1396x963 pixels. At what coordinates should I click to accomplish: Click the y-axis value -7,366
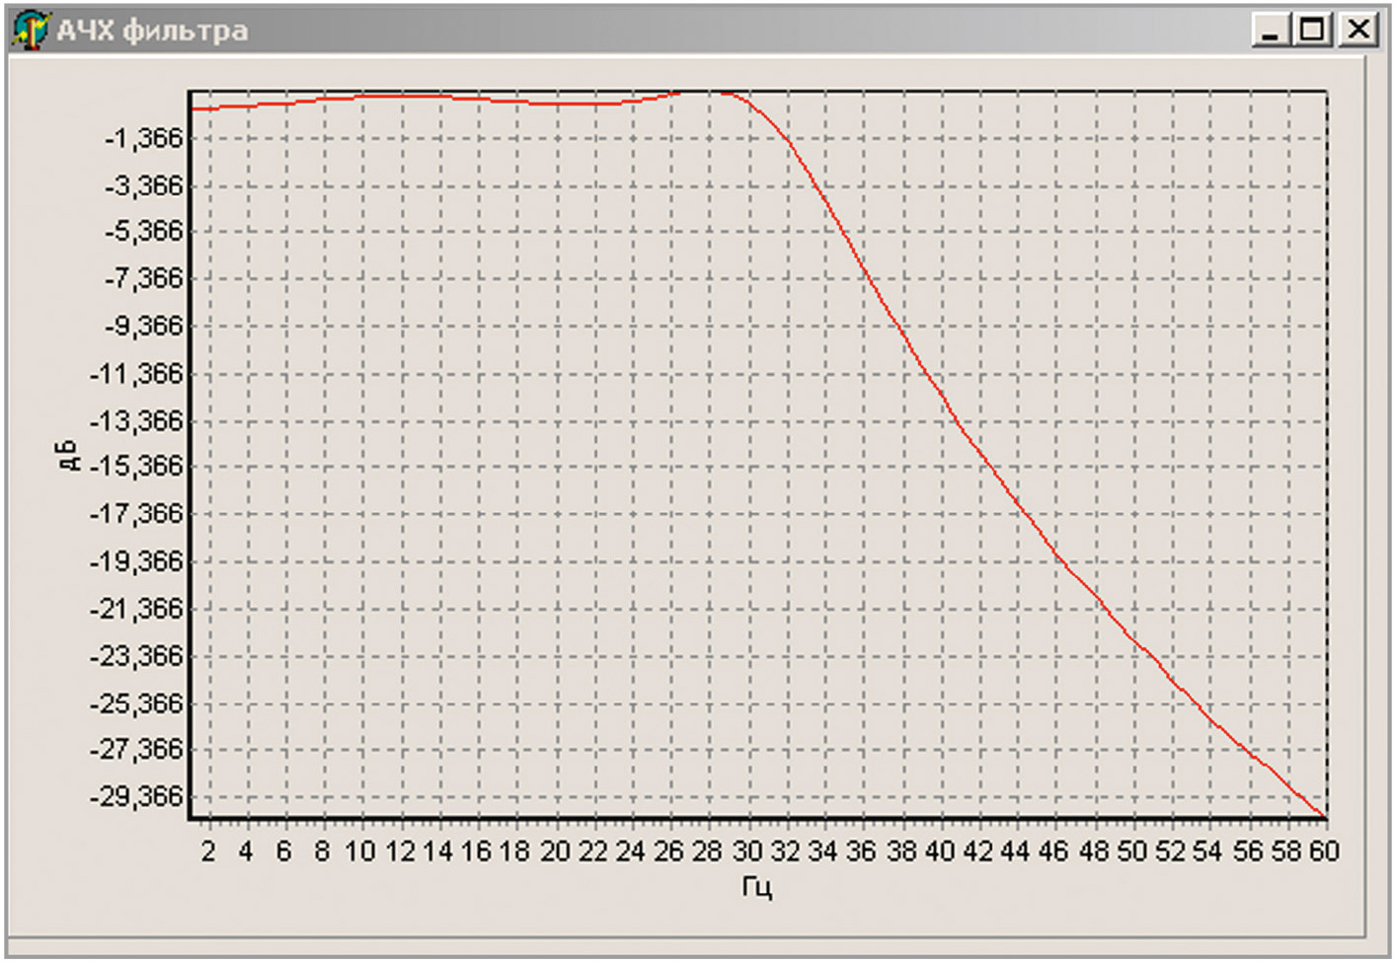pos(144,278)
